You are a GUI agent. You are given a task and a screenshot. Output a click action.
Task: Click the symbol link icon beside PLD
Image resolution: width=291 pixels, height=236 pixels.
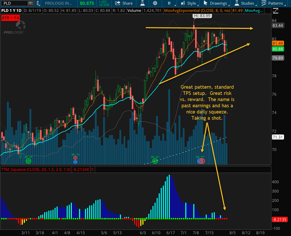[38, 3]
